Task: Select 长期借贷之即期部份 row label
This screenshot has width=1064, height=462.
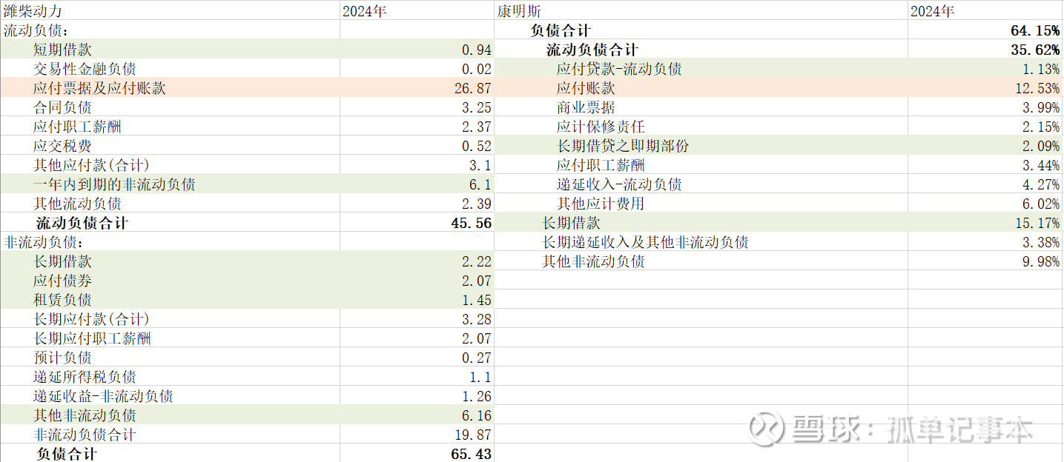Action: click(x=623, y=146)
